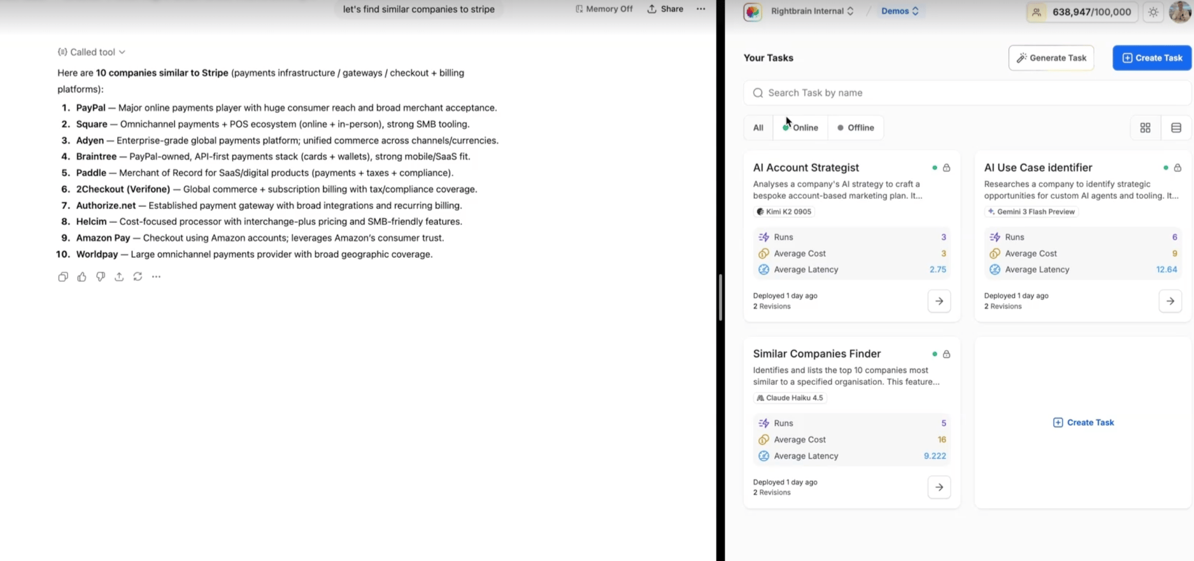Select the Online tasks filter tab
The width and height of the screenshot is (1194, 561).
point(800,128)
